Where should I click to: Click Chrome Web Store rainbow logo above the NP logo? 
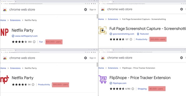pos(5,10)
